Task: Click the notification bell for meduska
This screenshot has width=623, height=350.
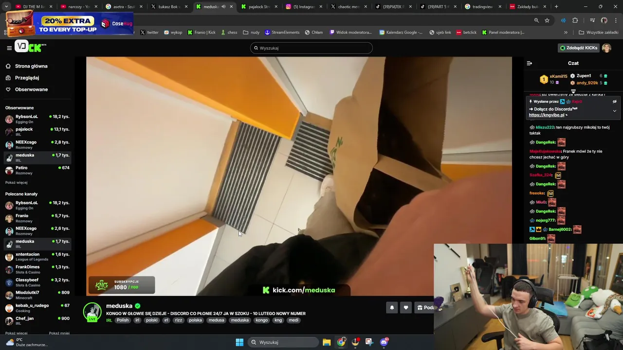Action: (x=392, y=307)
